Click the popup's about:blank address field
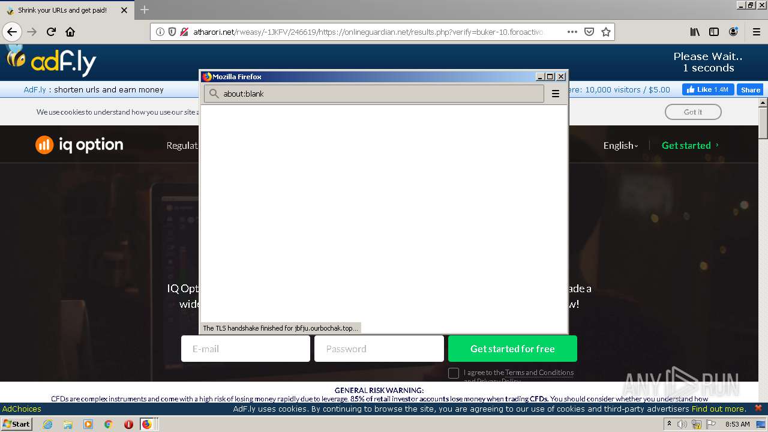The height and width of the screenshot is (432, 768). click(x=374, y=94)
